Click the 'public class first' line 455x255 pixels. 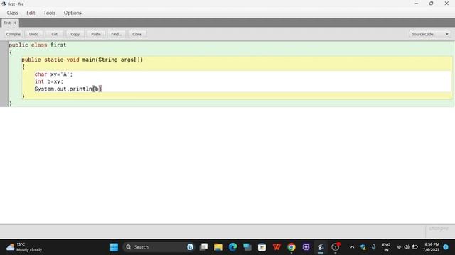pos(38,45)
